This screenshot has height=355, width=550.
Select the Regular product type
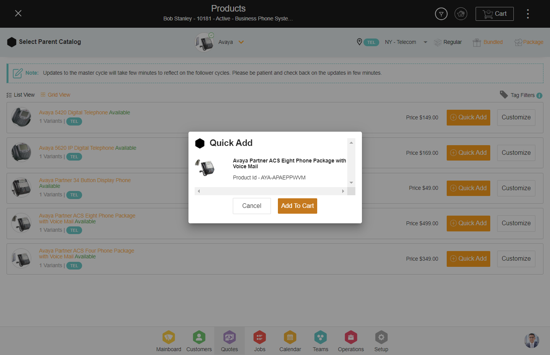pos(448,42)
